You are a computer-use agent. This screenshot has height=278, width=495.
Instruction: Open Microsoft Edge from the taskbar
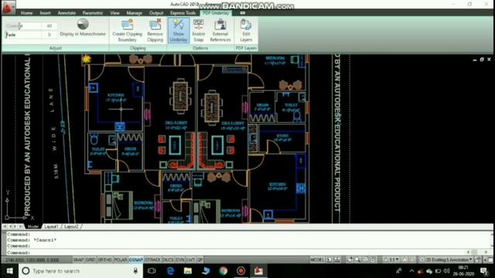pyautogui.click(x=170, y=271)
